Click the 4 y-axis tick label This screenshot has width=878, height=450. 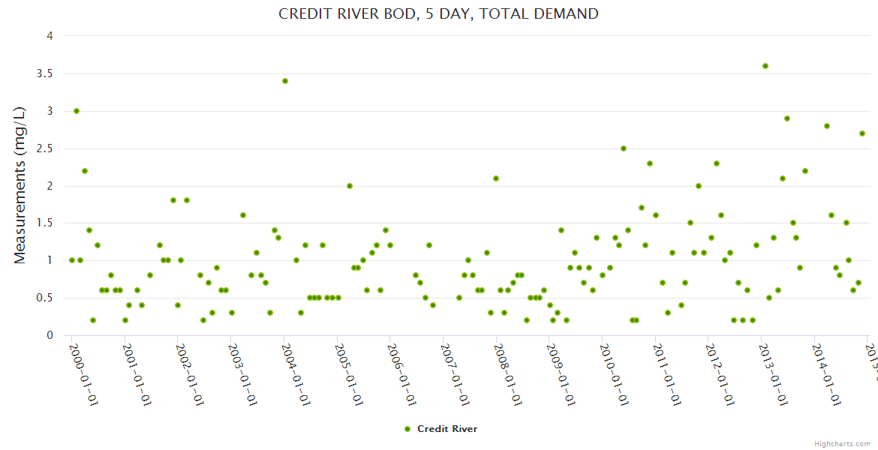(x=49, y=36)
